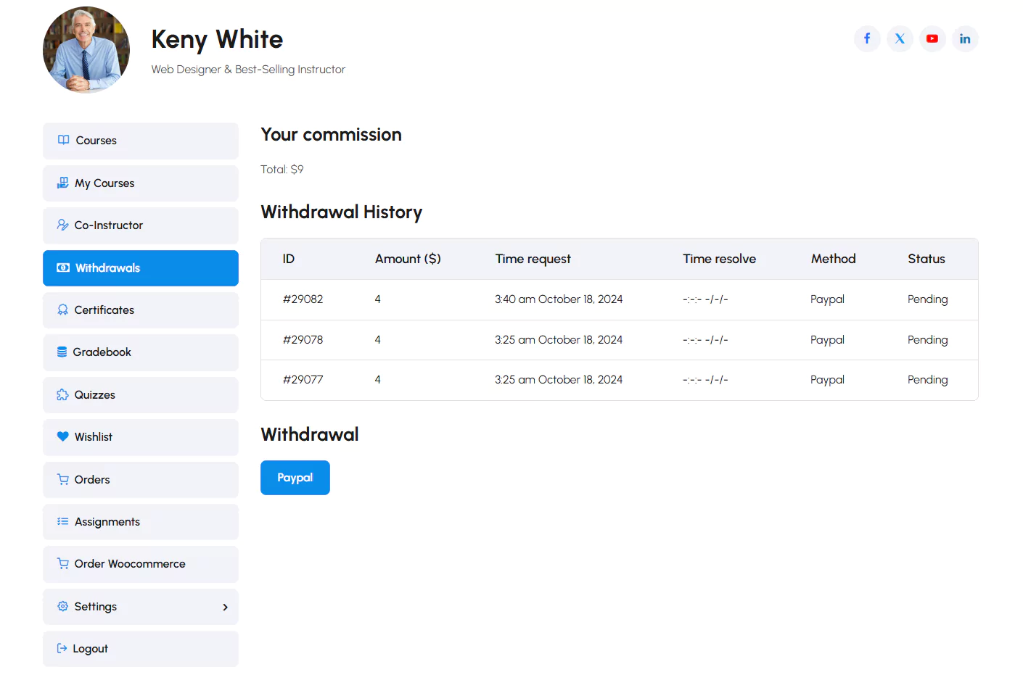Click the blue Paypal withdrawal button
The height and width of the screenshot is (680, 1023).
[295, 478]
